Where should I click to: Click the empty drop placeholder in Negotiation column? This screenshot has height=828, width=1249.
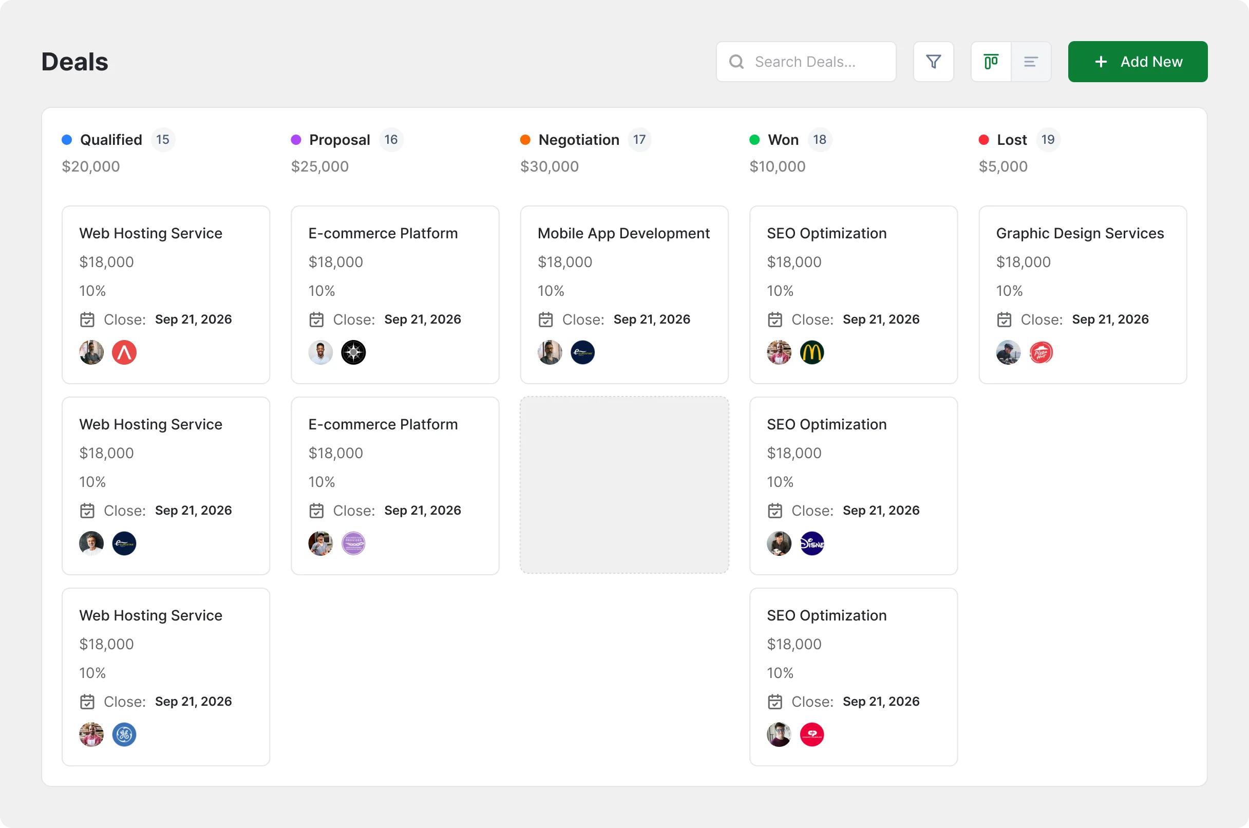pyautogui.click(x=624, y=485)
